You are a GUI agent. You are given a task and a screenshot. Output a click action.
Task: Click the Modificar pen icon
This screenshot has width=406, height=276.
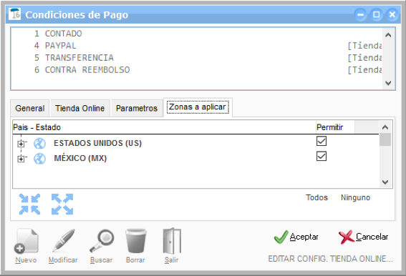[x=64, y=240]
